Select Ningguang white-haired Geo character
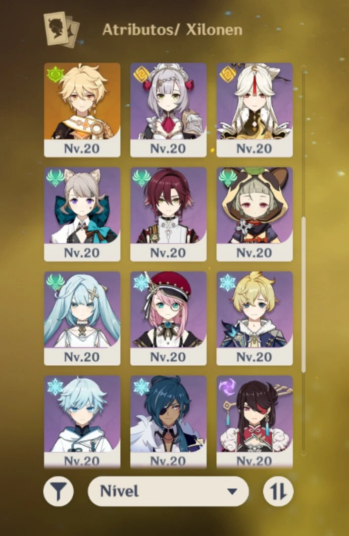The height and width of the screenshot is (536, 349). pos(254,110)
